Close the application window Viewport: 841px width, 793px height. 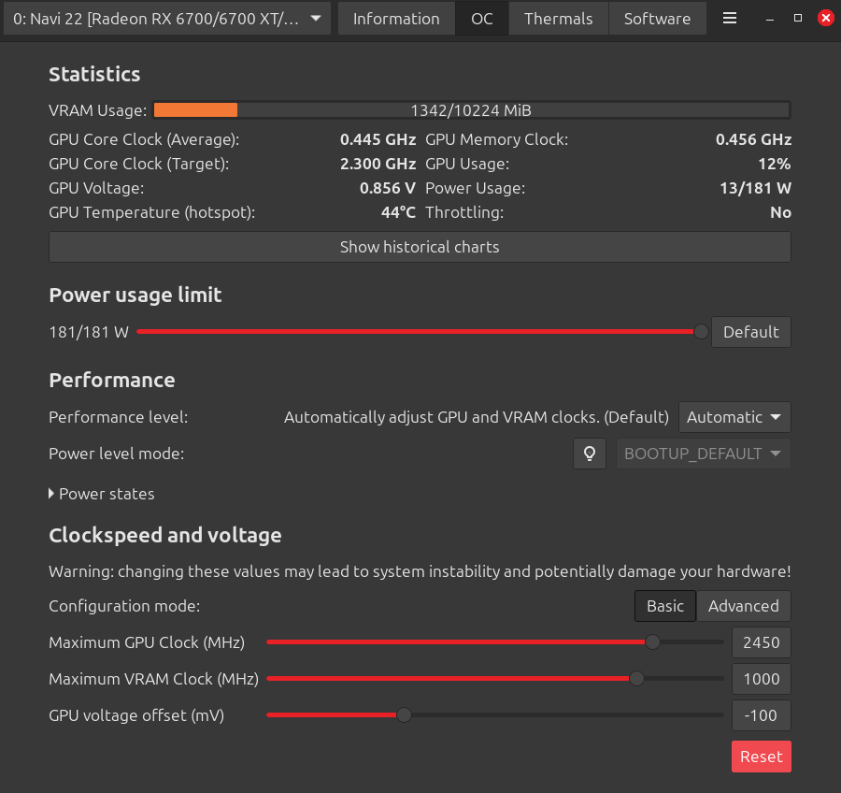[825, 19]
